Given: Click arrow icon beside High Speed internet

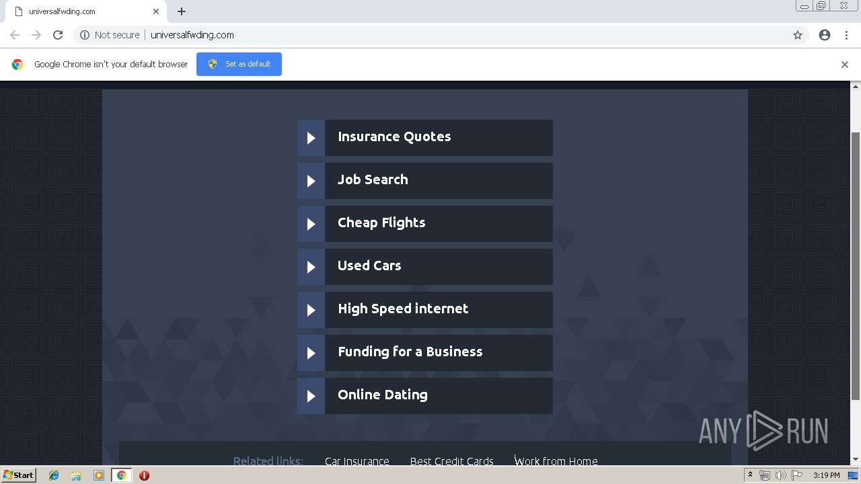Looking at the screenshot, I should [311, 310].
